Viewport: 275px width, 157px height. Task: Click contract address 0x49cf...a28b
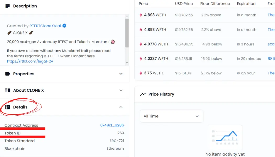[112, 125]
